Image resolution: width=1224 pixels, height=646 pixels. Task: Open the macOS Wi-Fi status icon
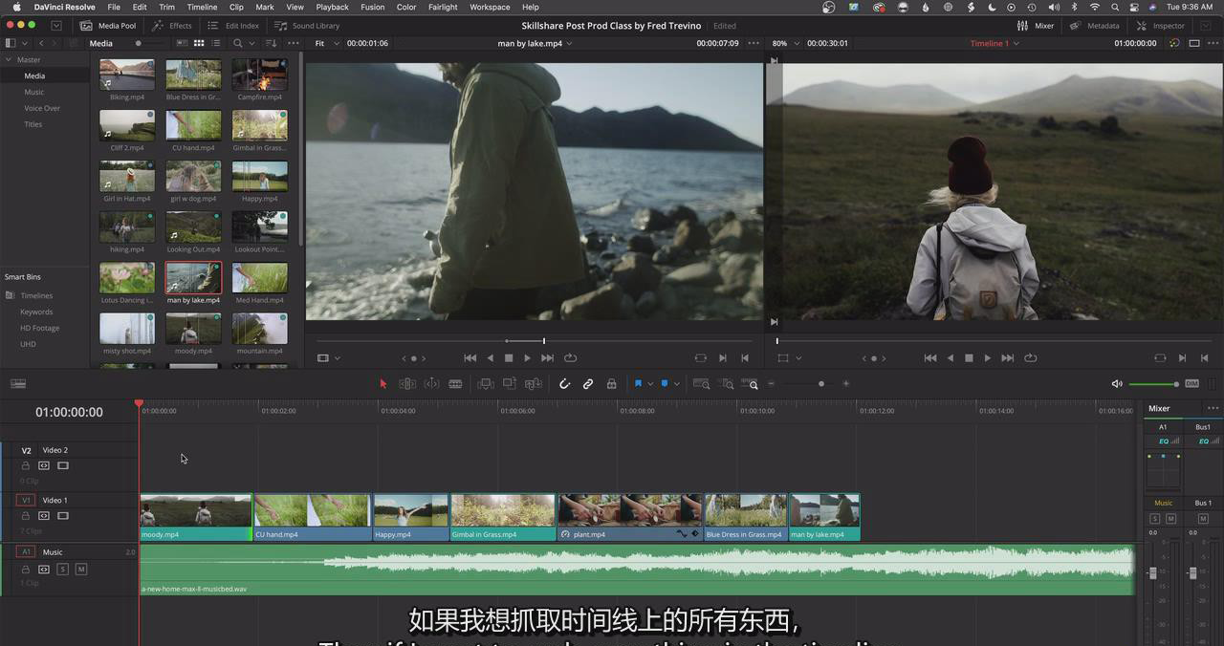[1095, 7]
